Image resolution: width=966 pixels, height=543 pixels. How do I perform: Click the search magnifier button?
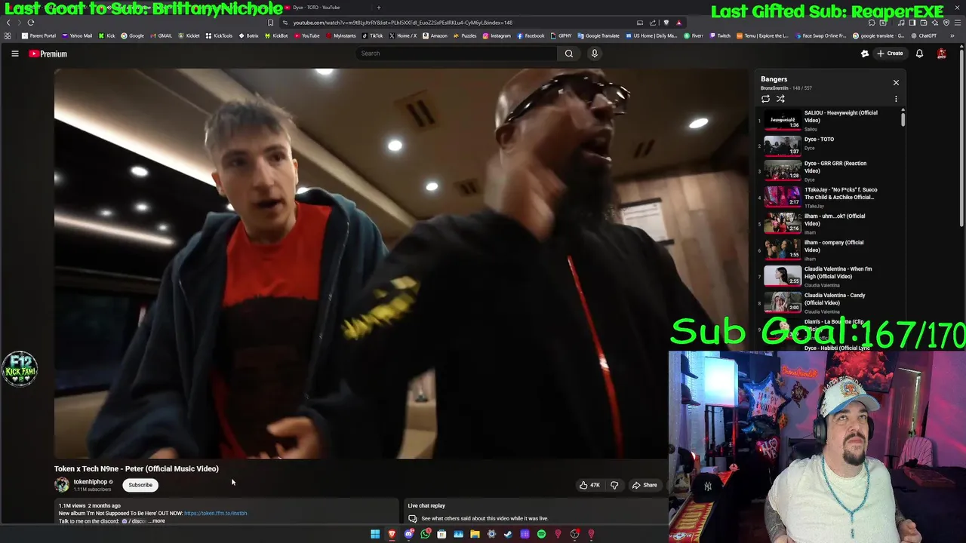click(569, 54)
